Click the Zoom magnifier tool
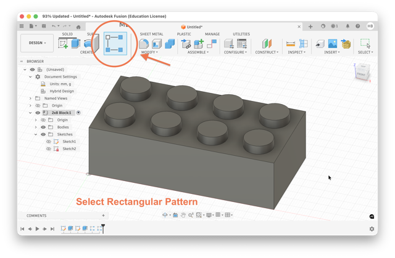This screenshot has height=258, width=395. tap(191, 215)
